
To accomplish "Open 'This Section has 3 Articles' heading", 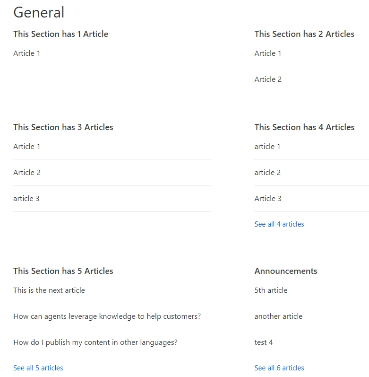I will click(63, 127).
